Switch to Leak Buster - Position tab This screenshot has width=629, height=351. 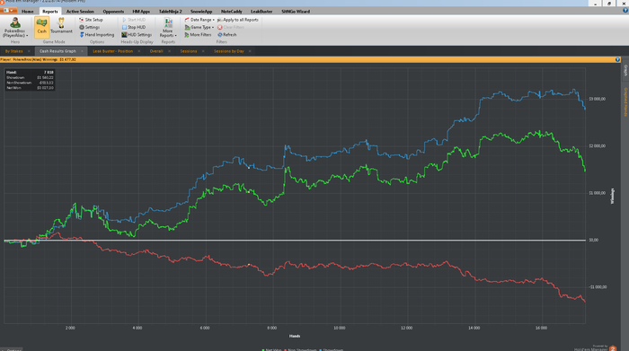[112, 51]
